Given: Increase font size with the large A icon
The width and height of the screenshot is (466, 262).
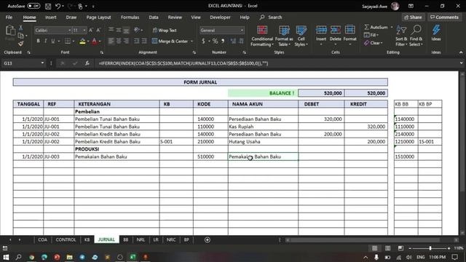Looking at the screenshot, I should [x=91, y=30].
